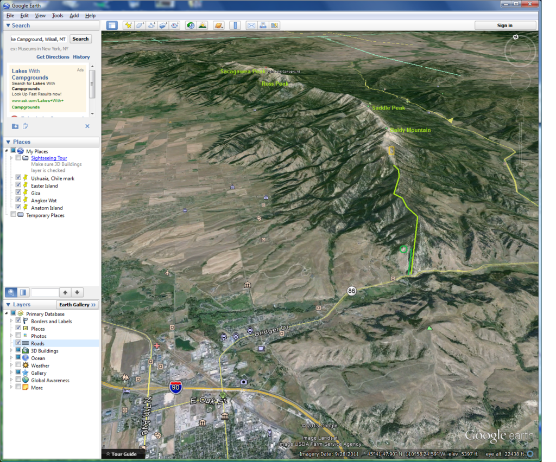Click the Search button

click(80, 39)
